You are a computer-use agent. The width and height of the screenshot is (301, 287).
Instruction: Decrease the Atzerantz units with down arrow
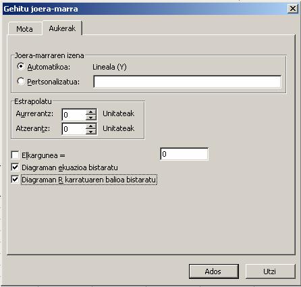point(91,132)
